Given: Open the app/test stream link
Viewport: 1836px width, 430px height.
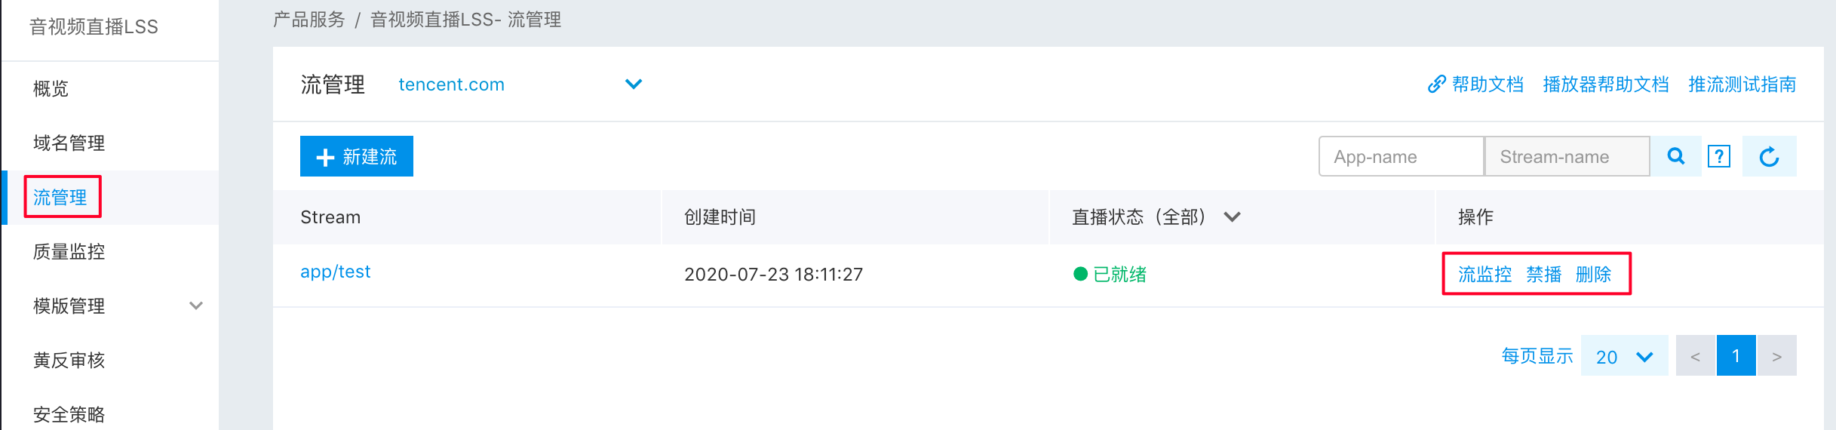Looking at the screenshot, I should pyautogui.click(x=336, y=272).
